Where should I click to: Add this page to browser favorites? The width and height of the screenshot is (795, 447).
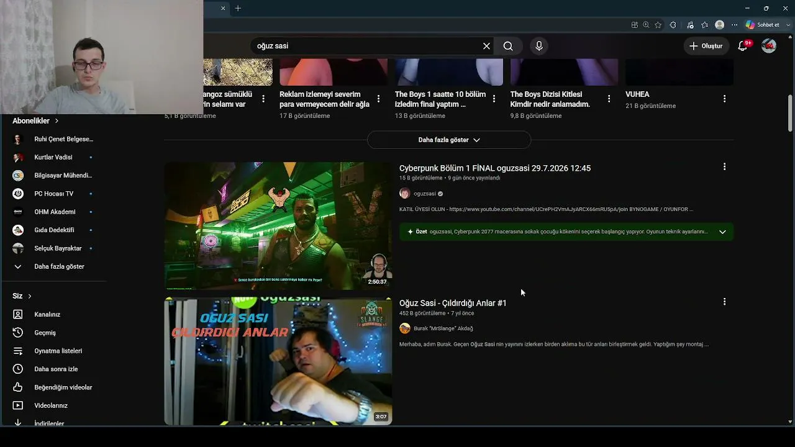click(658, 25)
